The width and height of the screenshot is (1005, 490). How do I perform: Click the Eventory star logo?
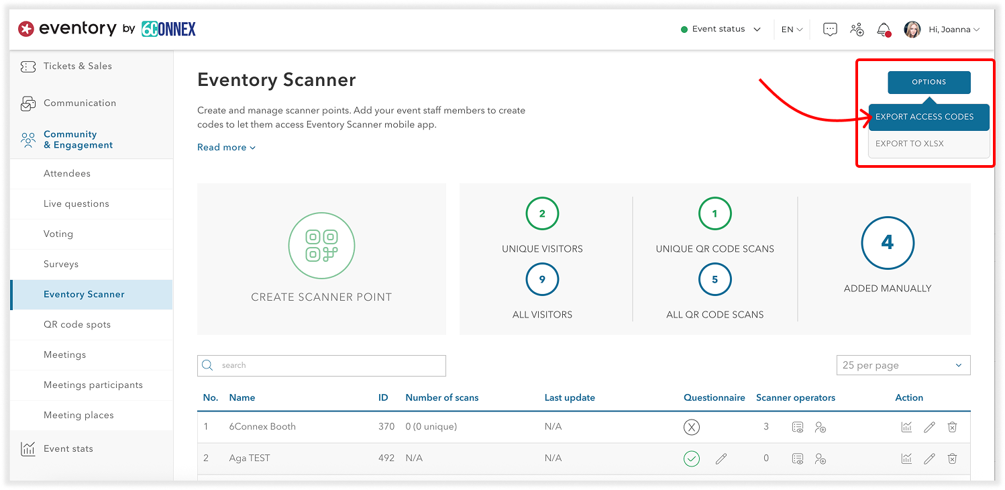click(26, 29)
